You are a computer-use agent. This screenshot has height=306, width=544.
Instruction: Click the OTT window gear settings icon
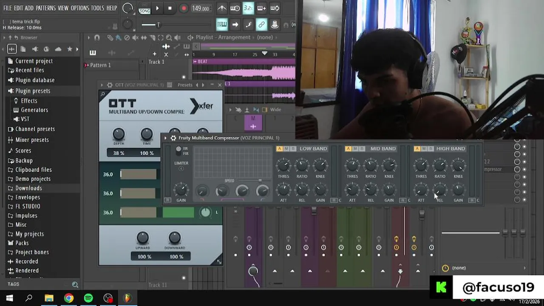(x=110, y=85)
